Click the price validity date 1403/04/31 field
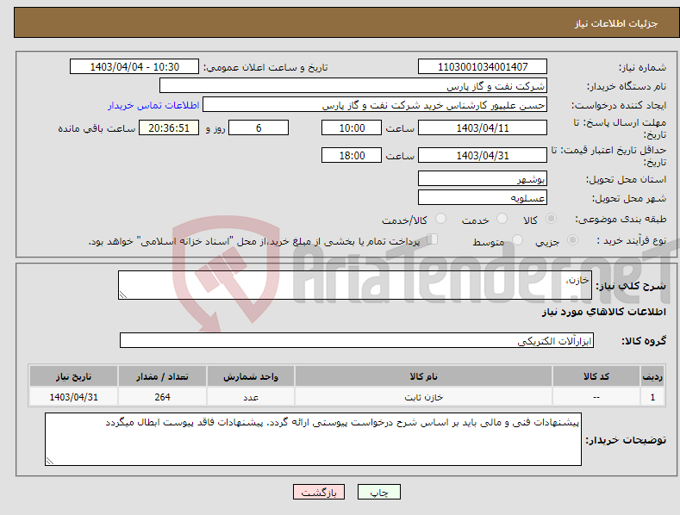This screenshot has width=680, height=515. click(x=483, y=155)
